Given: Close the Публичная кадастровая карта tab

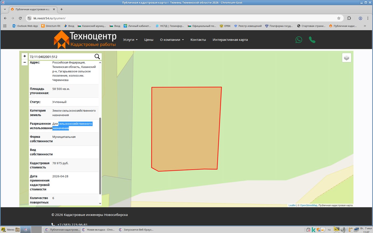Looking at the screenshot, I should (x=54, y=9).
